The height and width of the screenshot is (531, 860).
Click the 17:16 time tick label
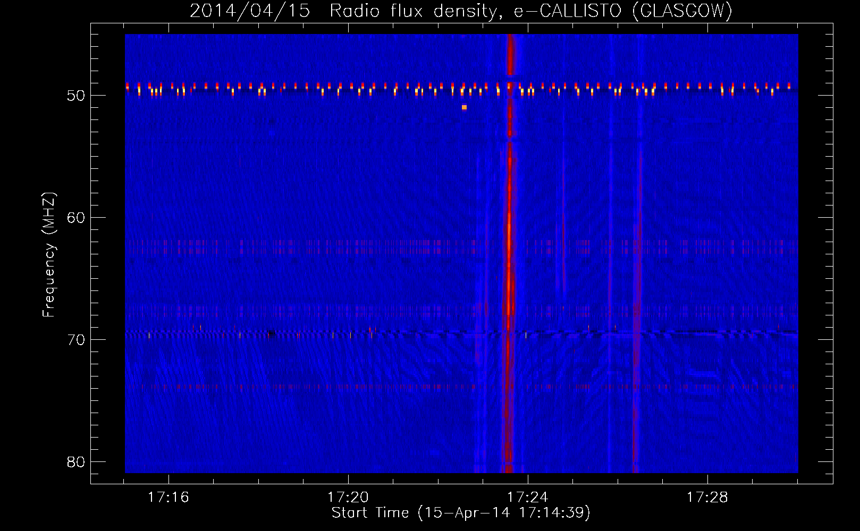tap(168, 498)
